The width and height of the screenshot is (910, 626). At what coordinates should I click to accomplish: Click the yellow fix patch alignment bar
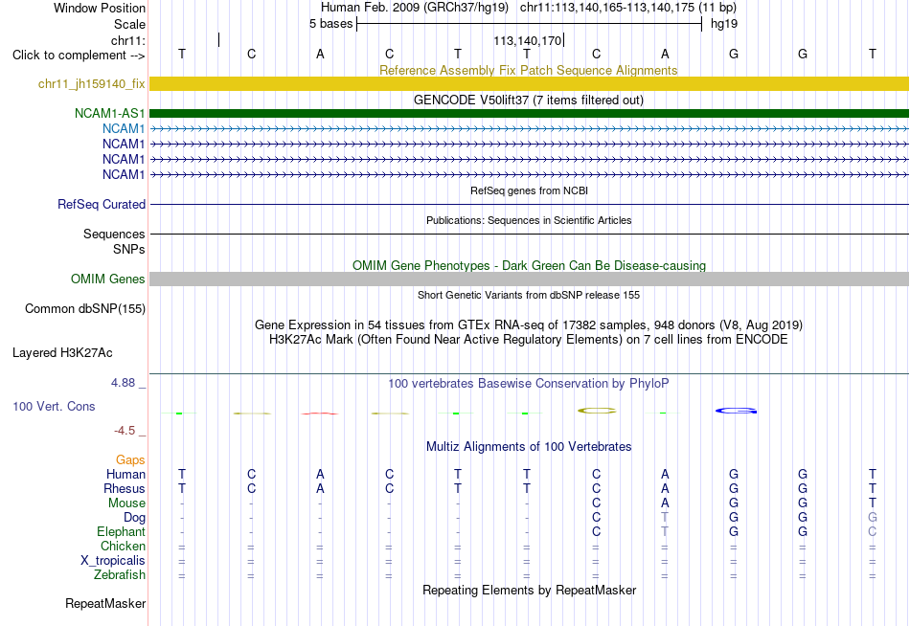(529, 83)
